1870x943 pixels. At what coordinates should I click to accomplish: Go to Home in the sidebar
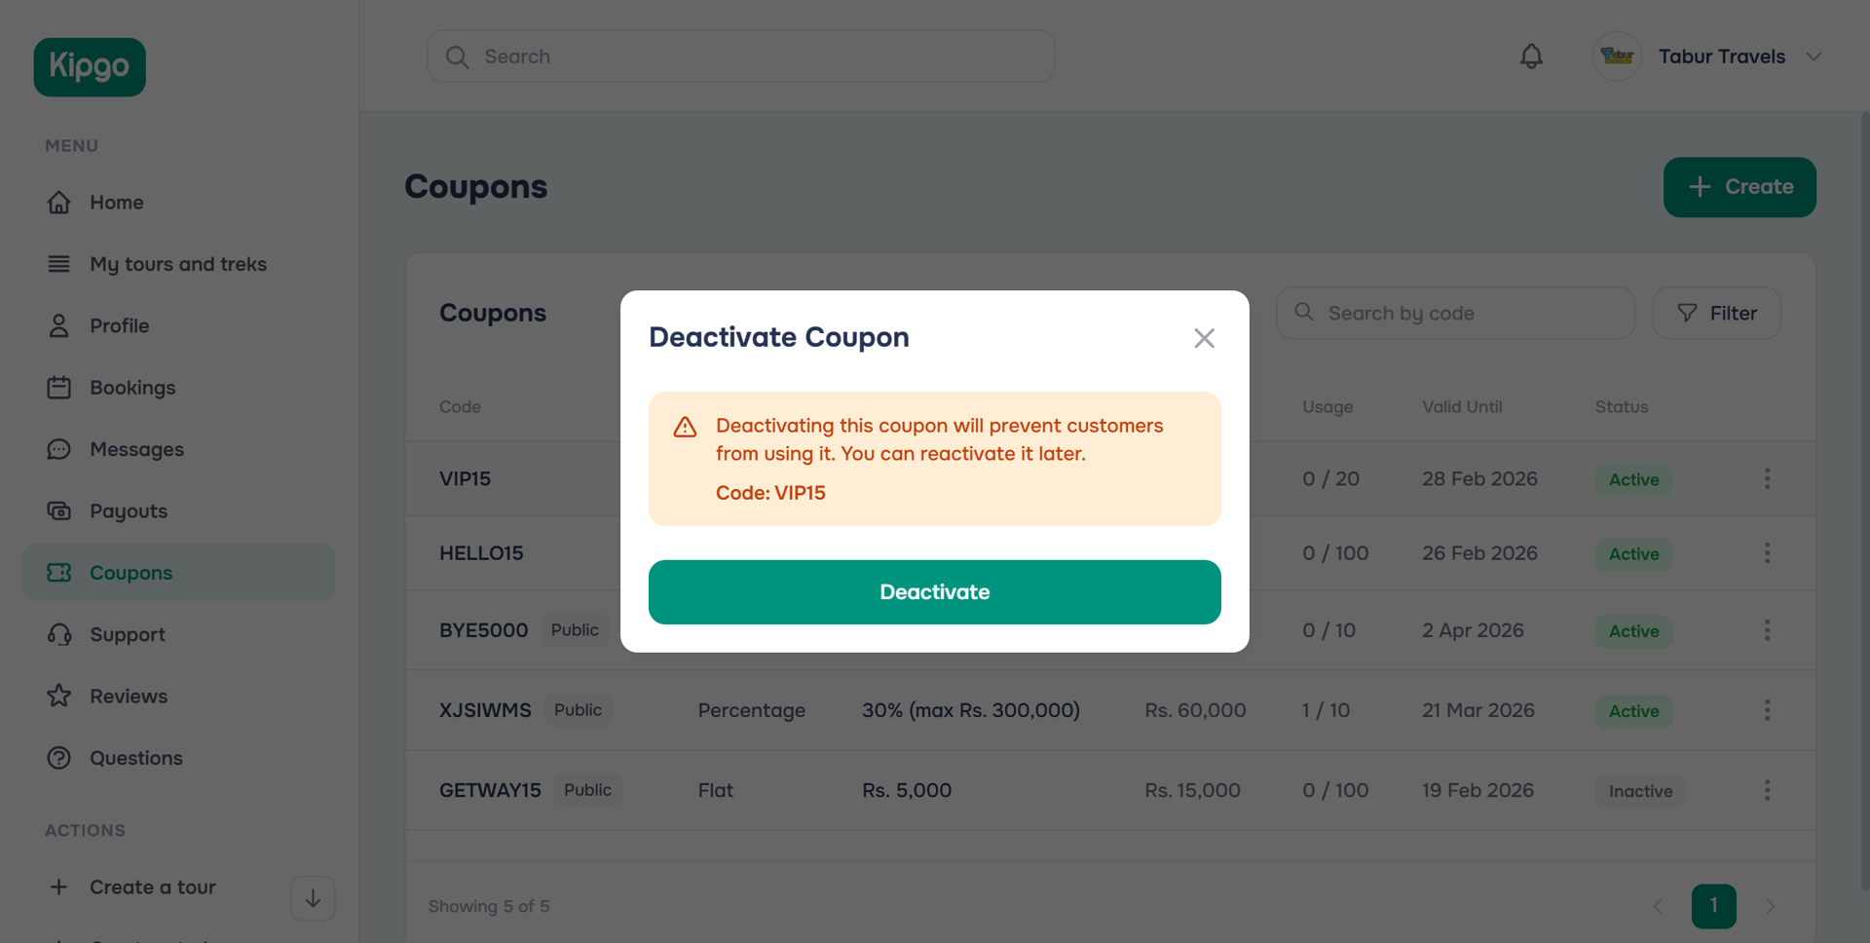[x=116, y=203]
